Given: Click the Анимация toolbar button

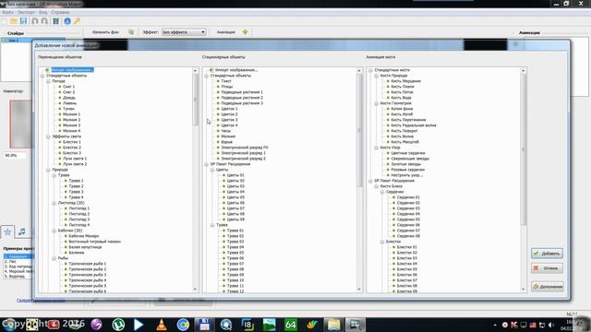Looking at the screenshot, I should (x=225, y=32).
